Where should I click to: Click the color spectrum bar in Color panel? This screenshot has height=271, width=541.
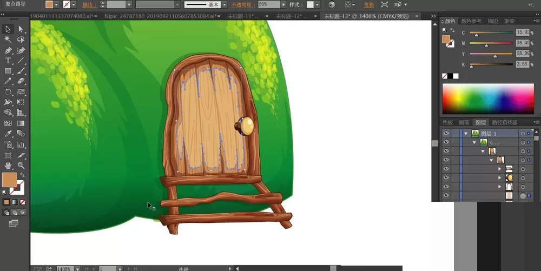pyautogui.click(x=488, y=98)
